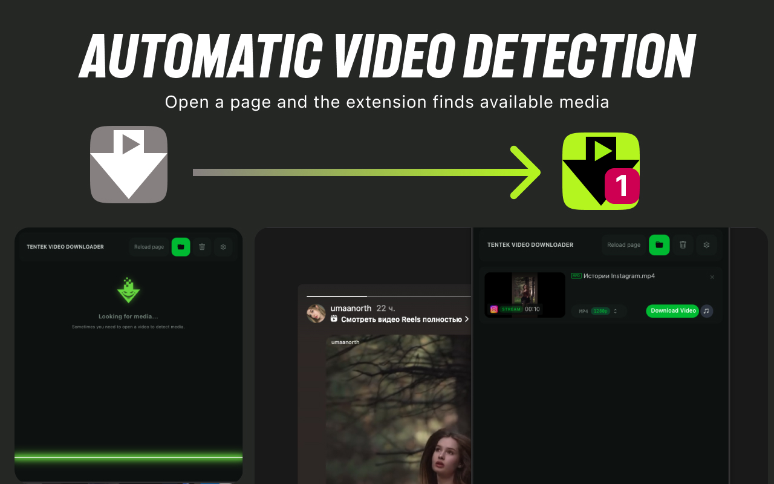Click the detected video thumbnail preview
The height and width of the screenshot is (484, 774).
pyautogui.click(x=525, y=295)
